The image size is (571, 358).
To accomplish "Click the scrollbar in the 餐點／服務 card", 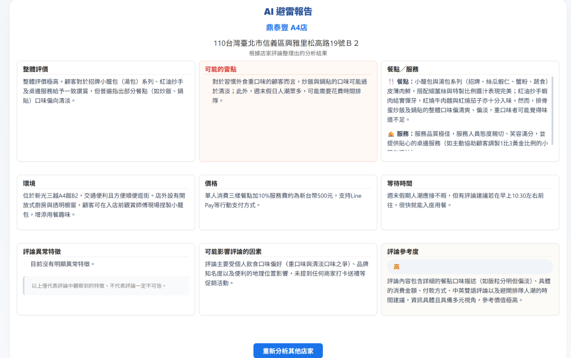I will (553, 111).
